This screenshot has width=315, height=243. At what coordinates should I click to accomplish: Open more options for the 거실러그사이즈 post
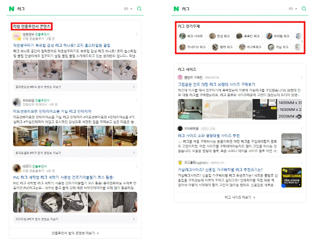(301, 163)
